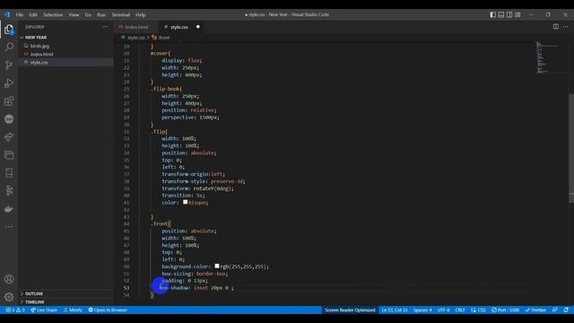Click unsaved dot on style.css tab
574x323 pixels.
pyautogui.click(x=198, y=27)
